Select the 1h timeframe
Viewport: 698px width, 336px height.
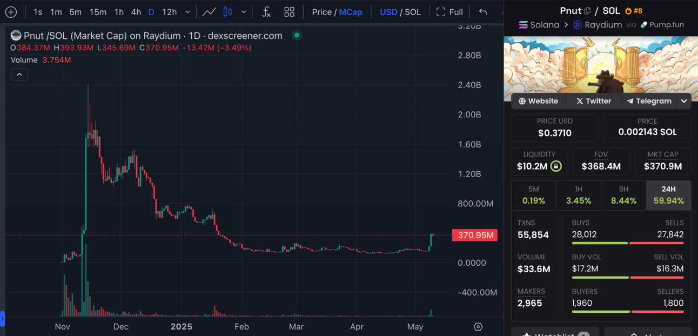pos(119,12)
